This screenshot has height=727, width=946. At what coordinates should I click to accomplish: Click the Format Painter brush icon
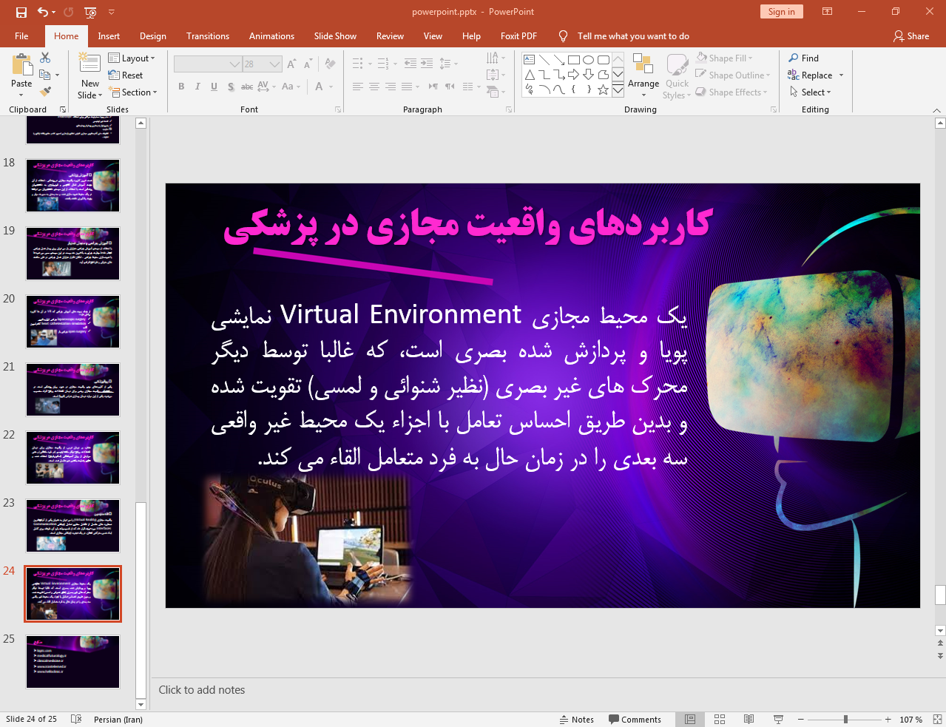tap(45, 92)
